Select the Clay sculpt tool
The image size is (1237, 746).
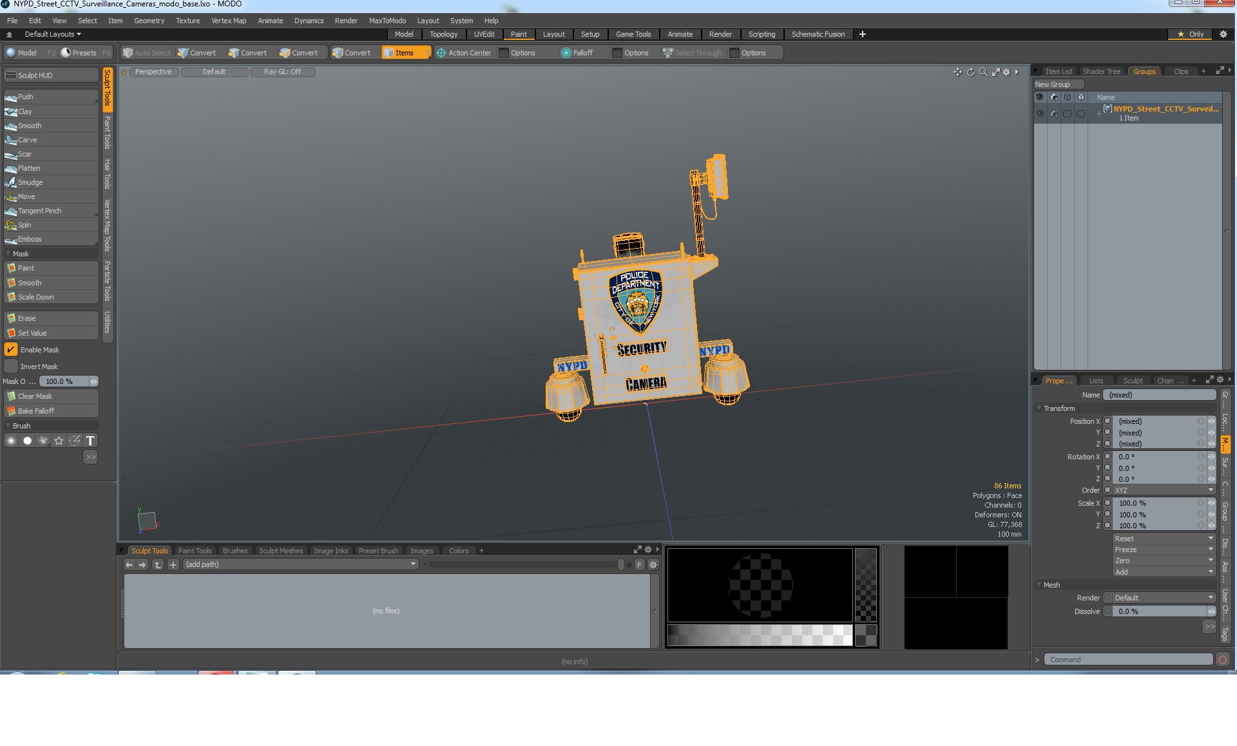pos(51,111)
